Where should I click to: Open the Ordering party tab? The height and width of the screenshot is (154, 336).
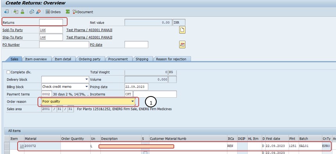[89, 59]
